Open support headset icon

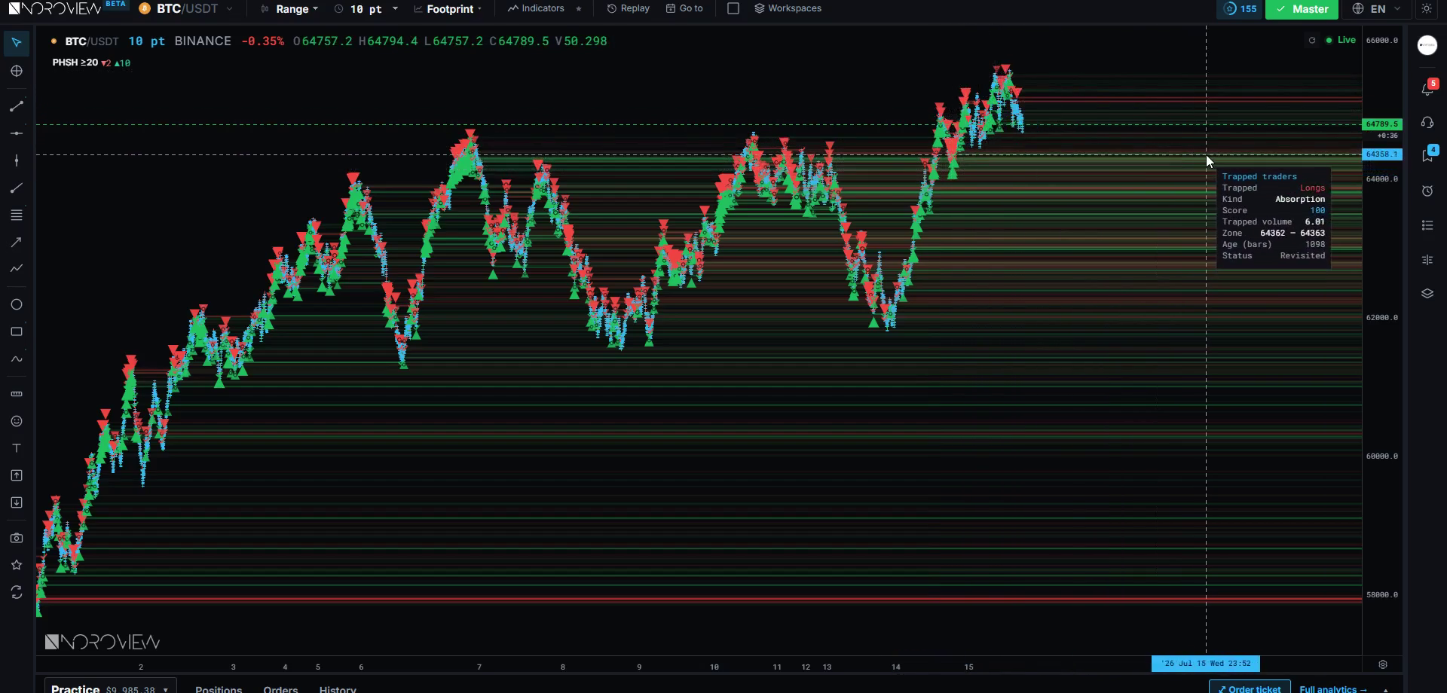[1427, 123]
